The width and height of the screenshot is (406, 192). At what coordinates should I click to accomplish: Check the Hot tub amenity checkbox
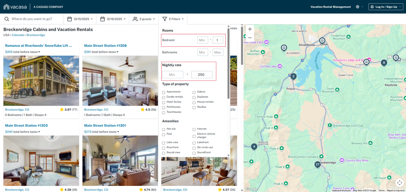(164, 129)
